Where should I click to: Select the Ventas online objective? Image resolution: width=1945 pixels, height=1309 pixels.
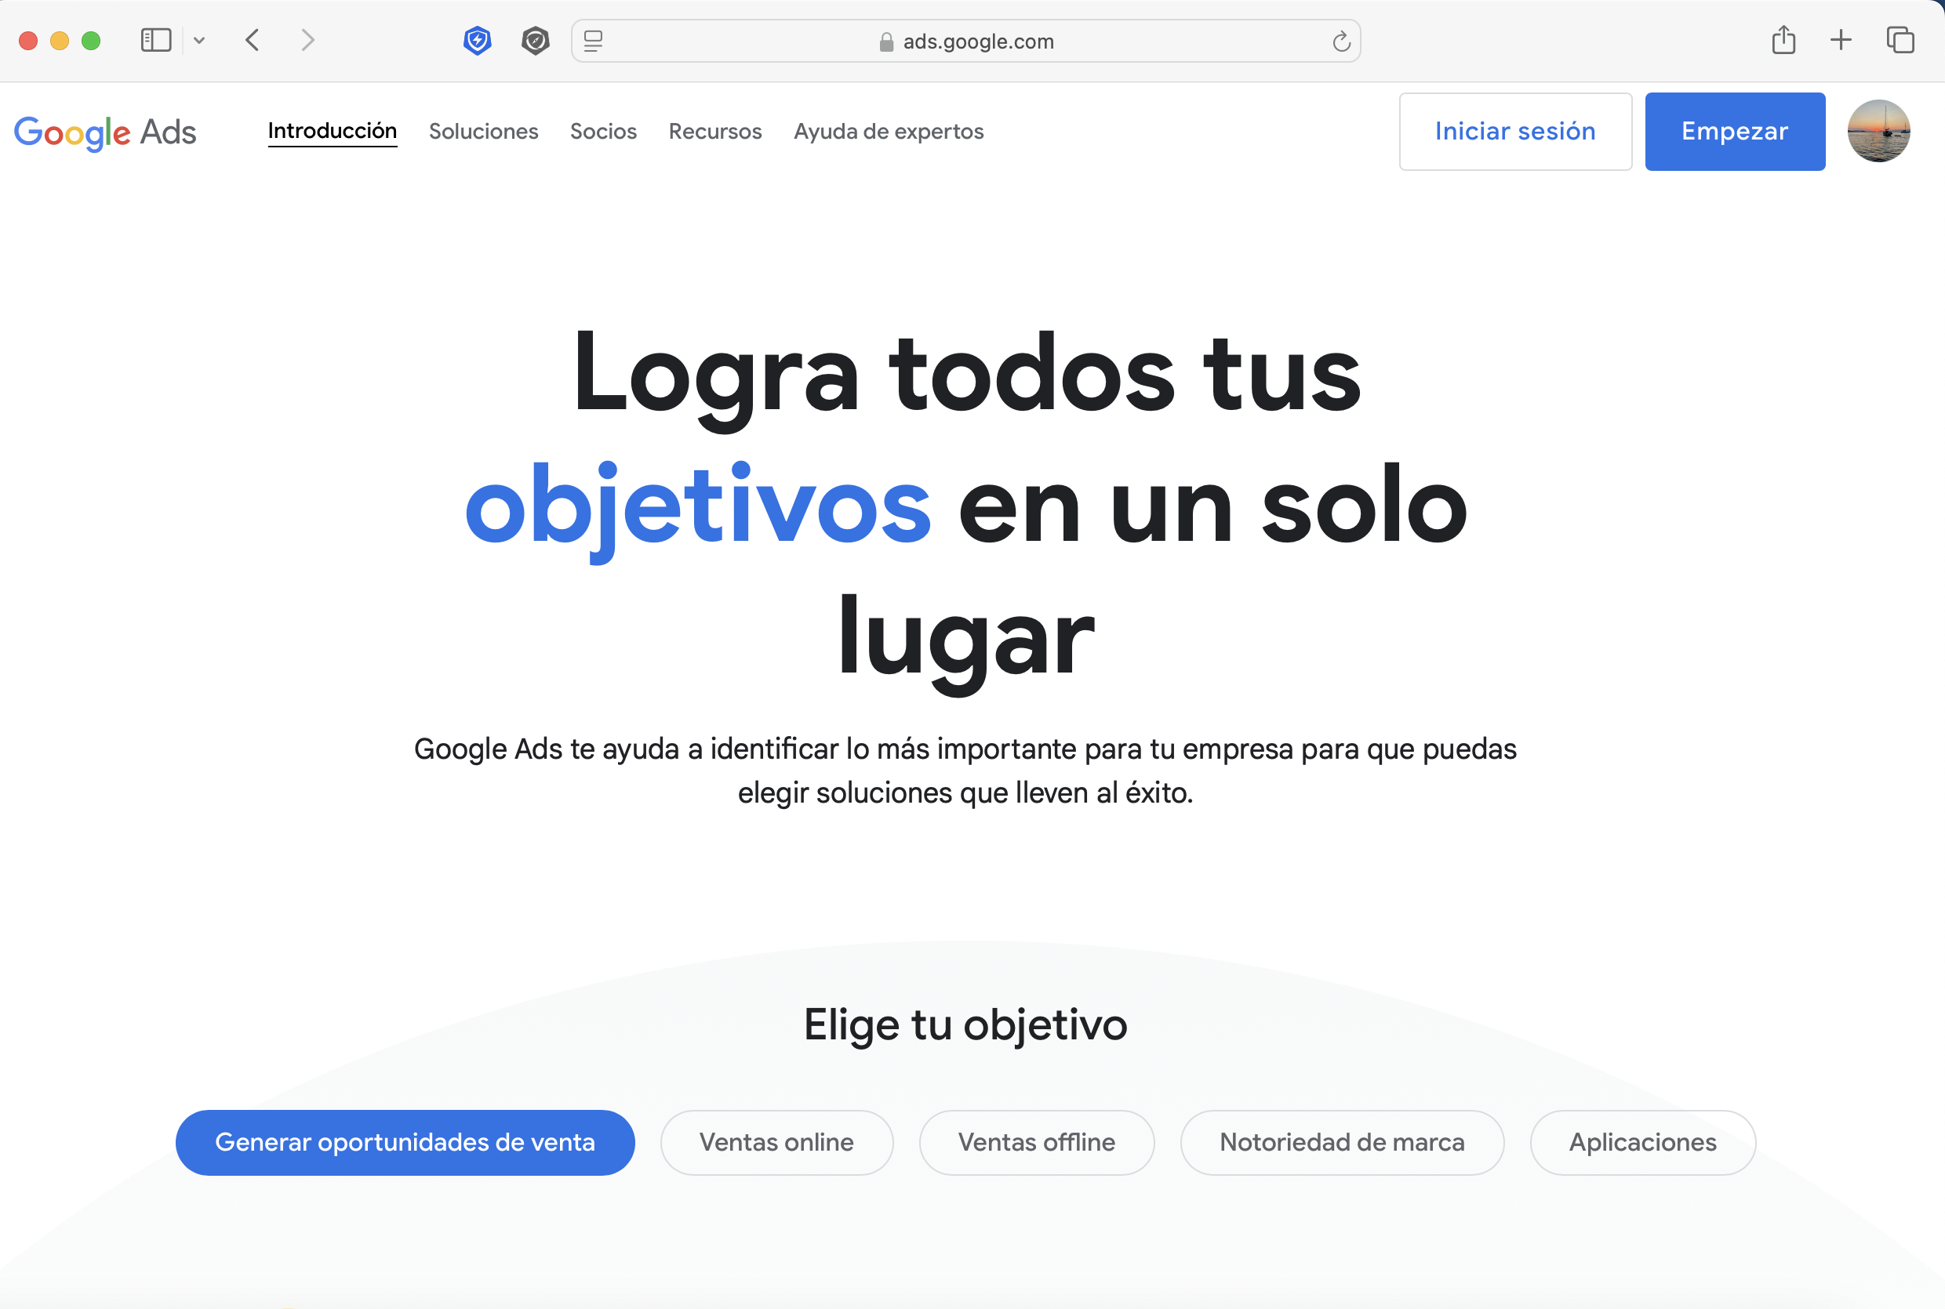pos(776,1142)
